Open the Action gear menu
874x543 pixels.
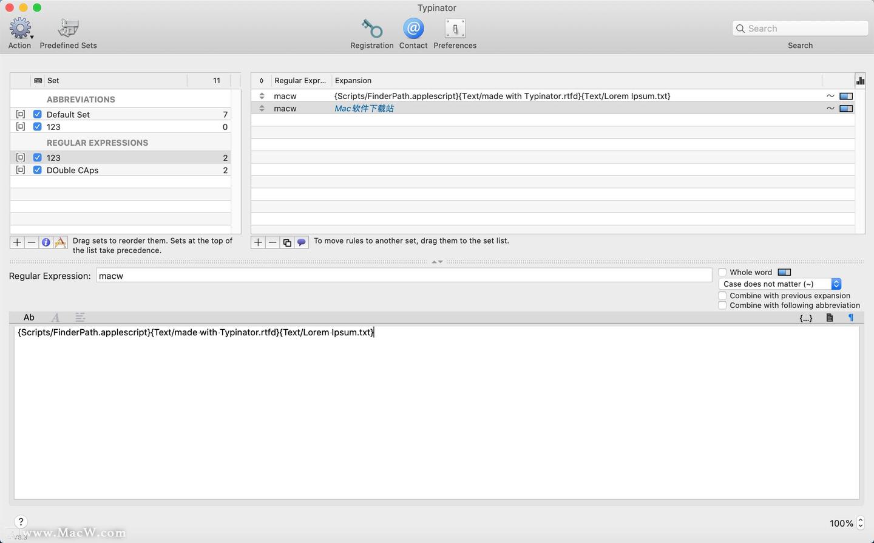pyautogui.click(x=19, y=28)
